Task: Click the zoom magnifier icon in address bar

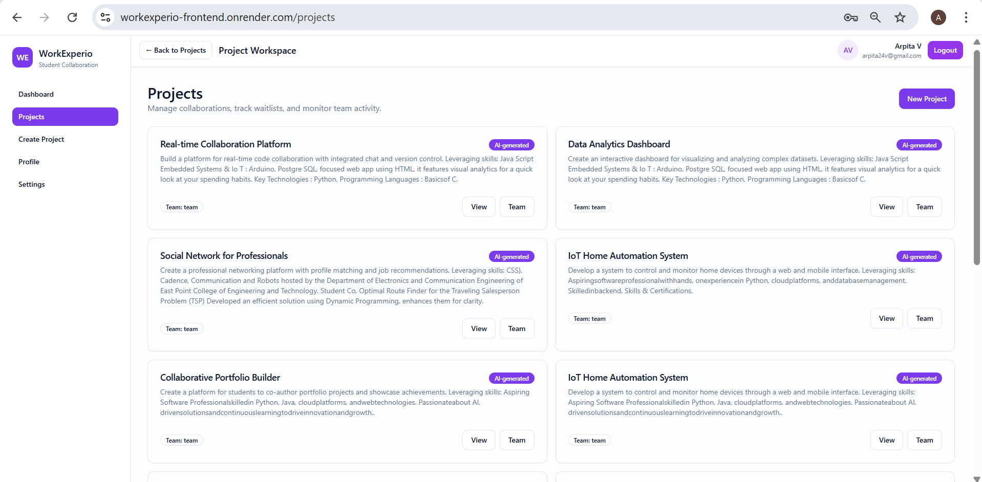Action: (x=876, y=17)
